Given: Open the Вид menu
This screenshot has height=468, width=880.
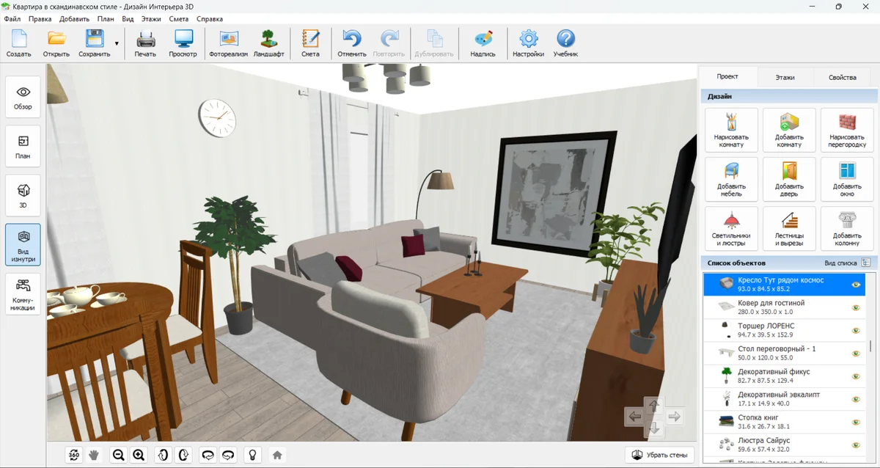Looking at the screenshot, I should tap(128, 19).
